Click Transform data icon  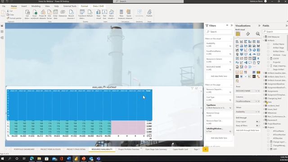(x=82, y=14)
